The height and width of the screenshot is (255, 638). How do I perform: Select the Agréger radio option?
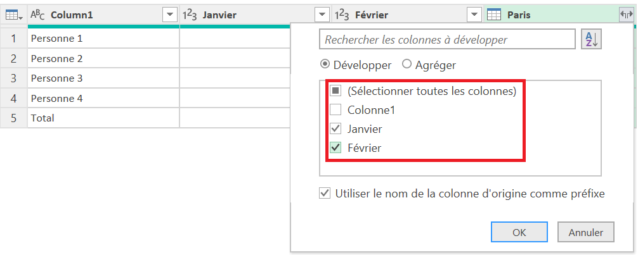(407, 65)
